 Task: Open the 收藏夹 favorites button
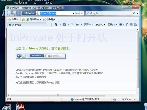click(x=14, y=19)
